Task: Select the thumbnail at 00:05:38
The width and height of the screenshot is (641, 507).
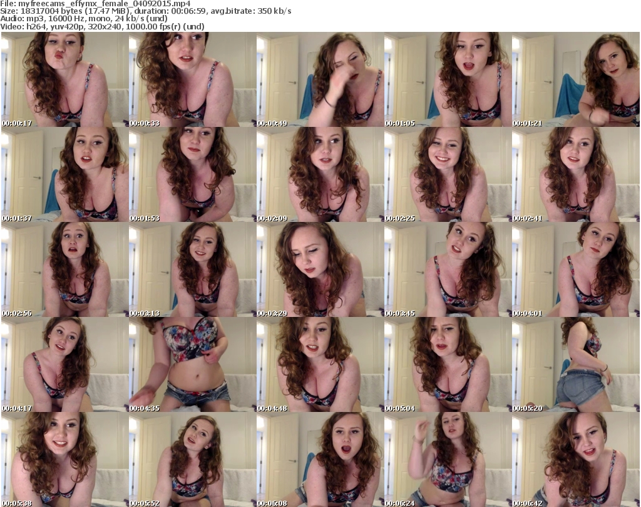Action: [65, 459]
